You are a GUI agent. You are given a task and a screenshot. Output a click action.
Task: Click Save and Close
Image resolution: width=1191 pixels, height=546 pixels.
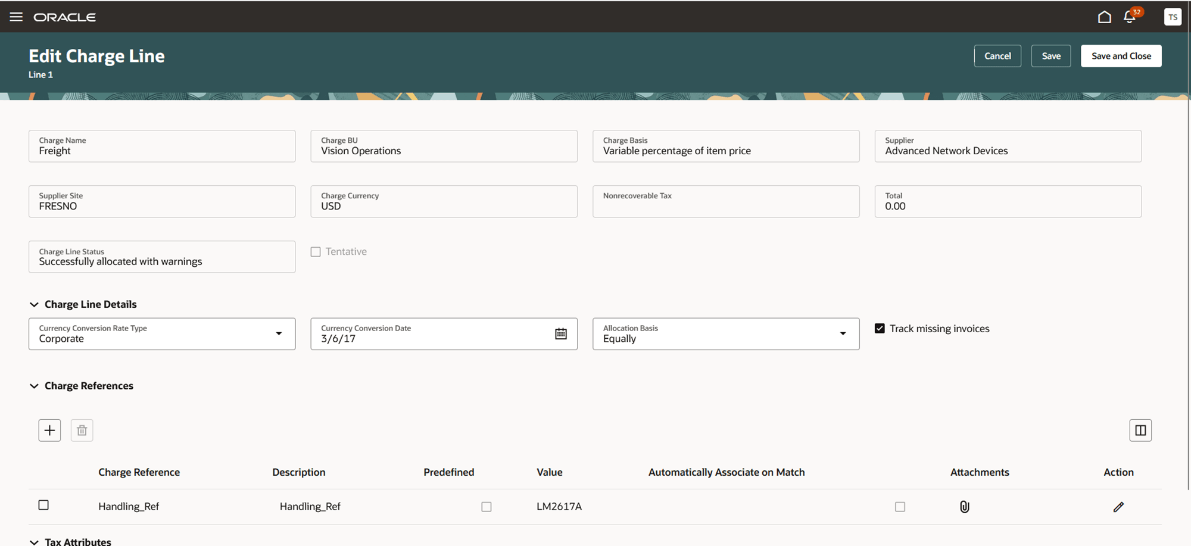point(1121,56)
